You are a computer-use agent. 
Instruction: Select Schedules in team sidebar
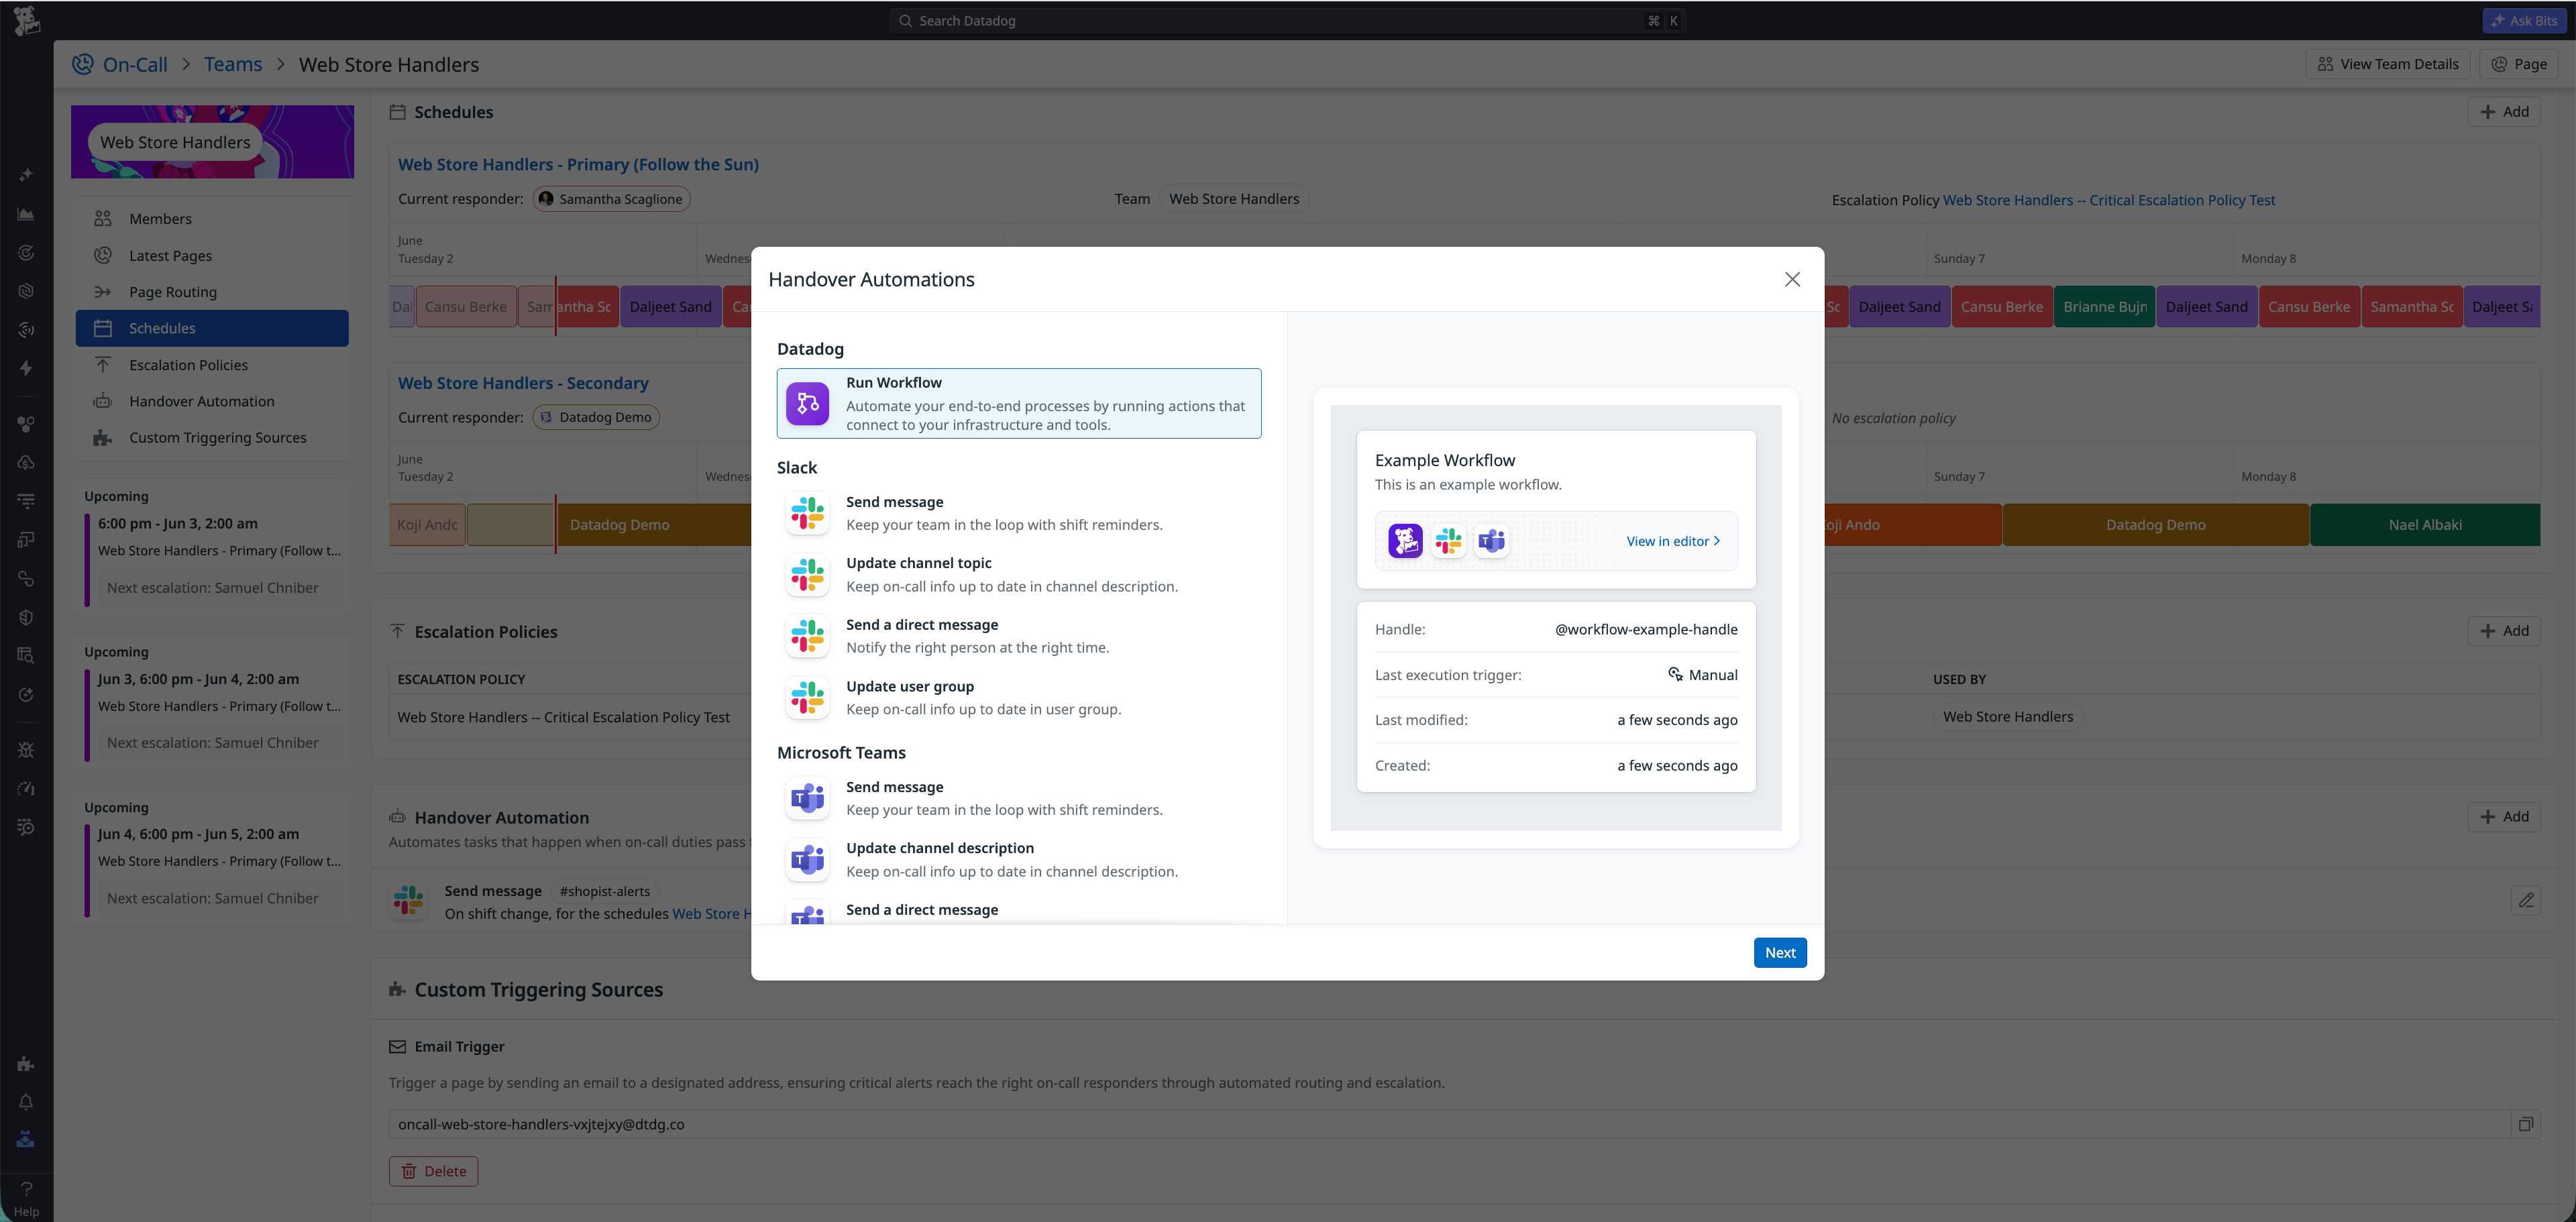tap(212, 328)
